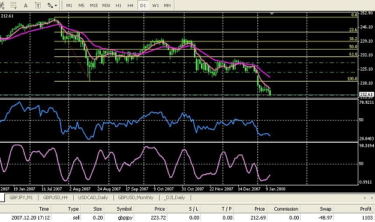The height and width of the screenshot is (222, 375).
Task: Select the Text 'A' drawing tool
Action: click(x=26, y=5)
